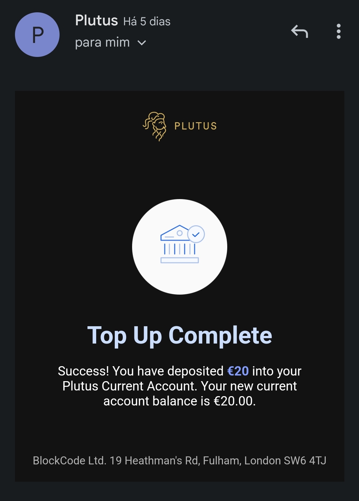The width and height of the screenshot is (359, 501).
Task: Tap the reply arrow icon
Action: tap(299, 32)
